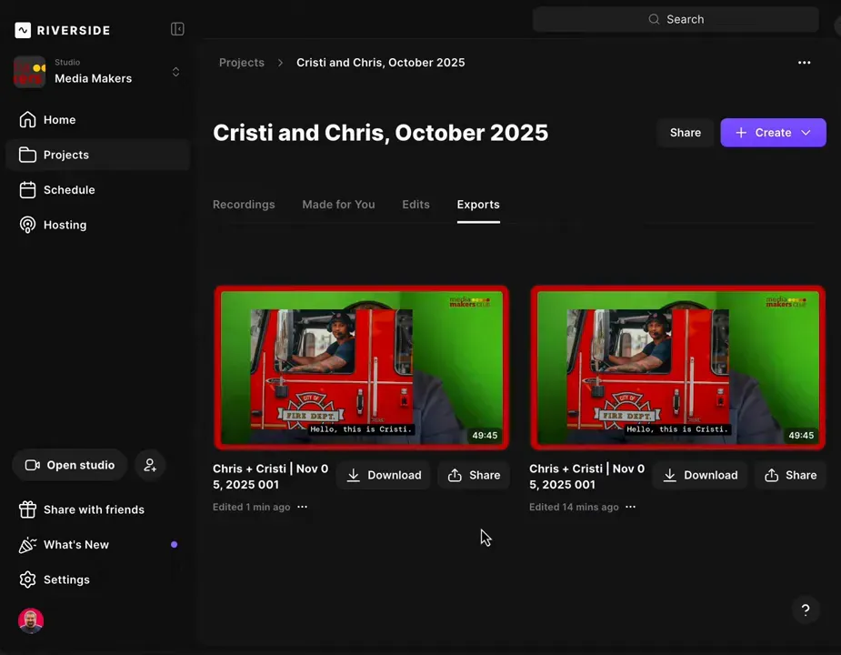
Task: Select the Schedule calendar icon
Action: pyautogui.click(x=27, y=189)
